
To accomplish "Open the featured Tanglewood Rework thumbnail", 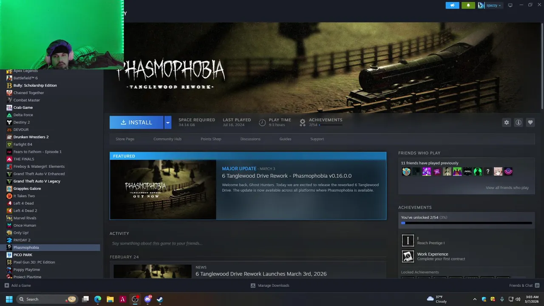I will point(163,190).
